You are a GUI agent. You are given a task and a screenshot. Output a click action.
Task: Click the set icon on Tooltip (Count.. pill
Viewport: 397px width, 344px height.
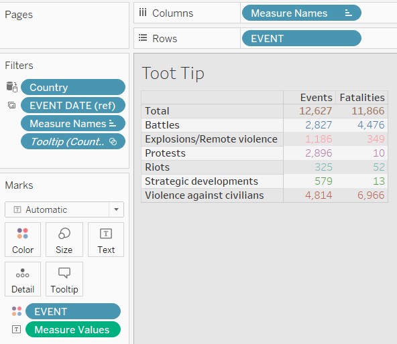[113, 141]
